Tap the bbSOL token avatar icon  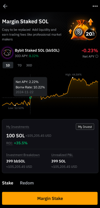click(x=8, y=53)
